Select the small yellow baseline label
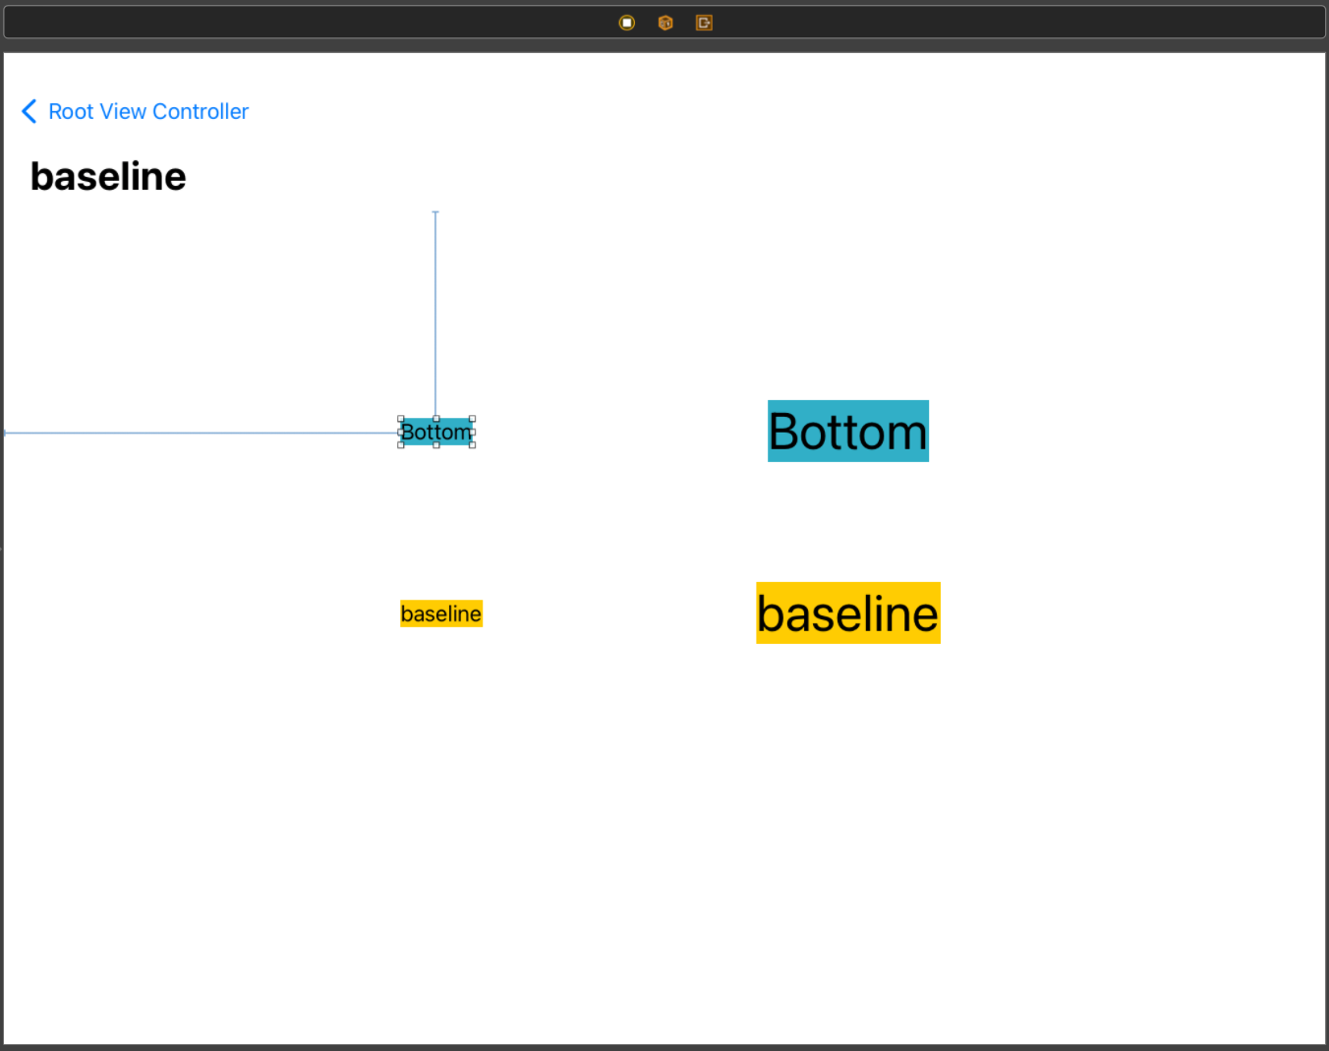Screen dimensions: 1329x1051 441,613
